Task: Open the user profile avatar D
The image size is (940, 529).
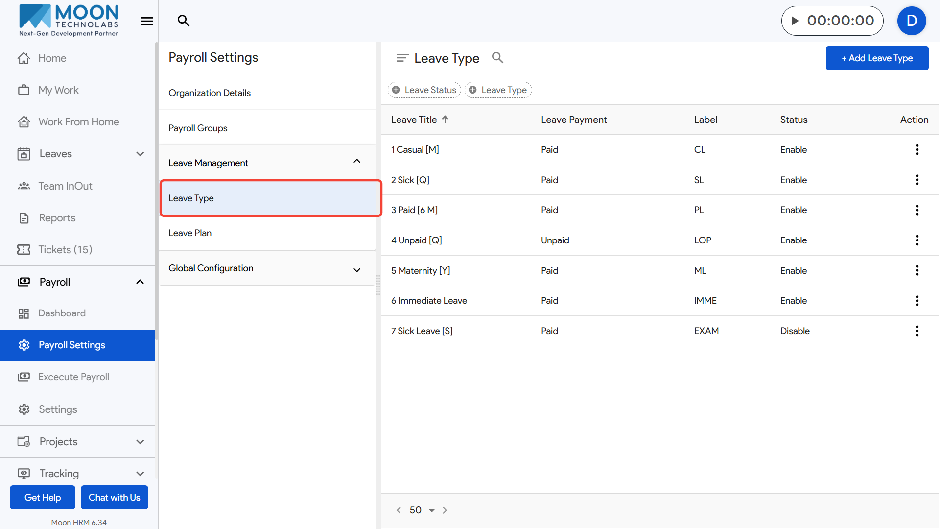Action: click(x=911, y=21)
